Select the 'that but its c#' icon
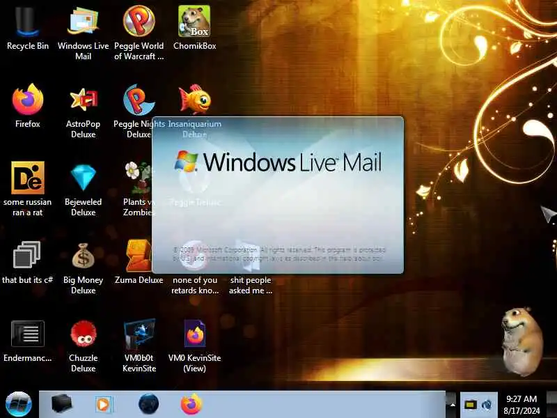Image resolution: width=557 pixels, height=418 pixels. click(27, 263)
